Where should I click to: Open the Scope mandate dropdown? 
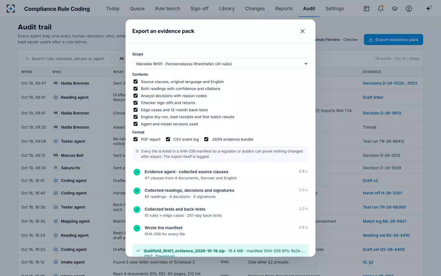point(221,64)
